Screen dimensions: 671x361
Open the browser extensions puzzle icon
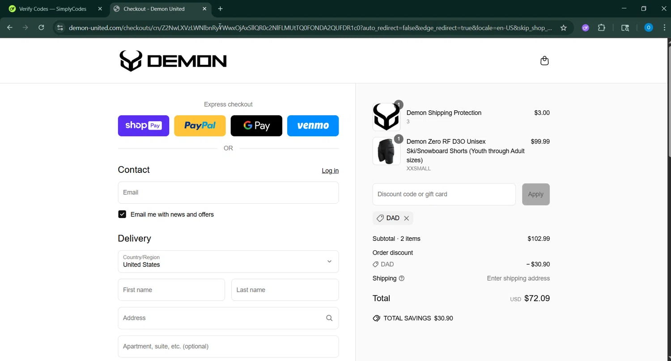[x=602, y=28]
